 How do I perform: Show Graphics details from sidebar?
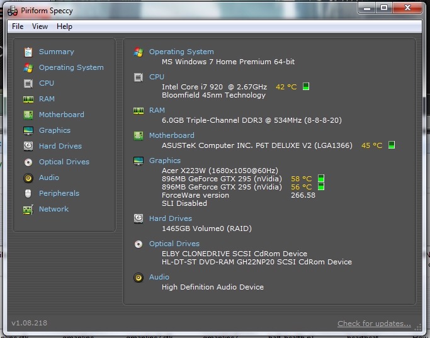pos(55,130)
